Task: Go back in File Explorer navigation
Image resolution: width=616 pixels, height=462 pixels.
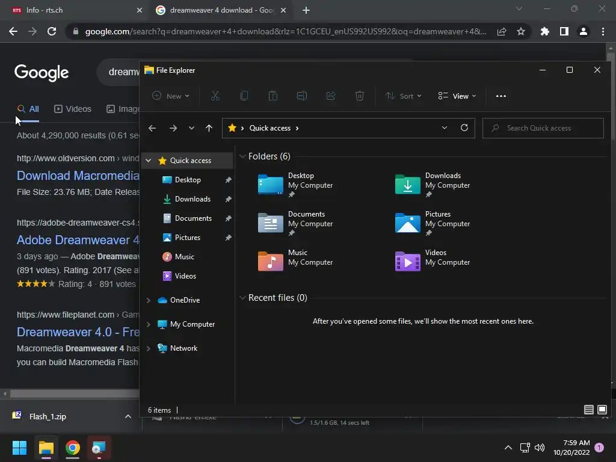Action: (x=152, y=128)
